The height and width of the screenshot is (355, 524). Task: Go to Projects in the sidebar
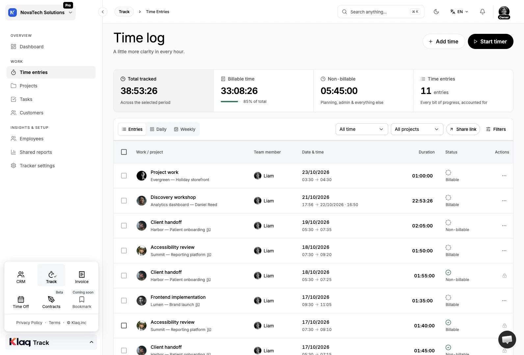[51, 86]
